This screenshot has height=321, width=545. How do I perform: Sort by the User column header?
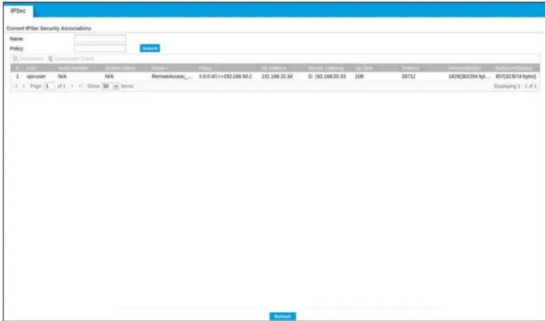[31, 68]
